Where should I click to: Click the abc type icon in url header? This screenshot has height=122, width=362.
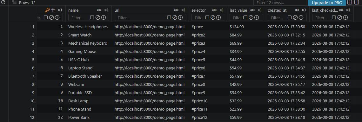(176, 10)
